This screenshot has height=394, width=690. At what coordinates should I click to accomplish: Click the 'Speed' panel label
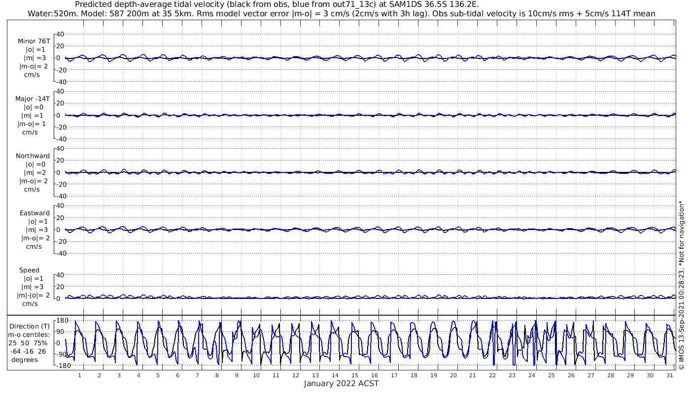[29, 270]
